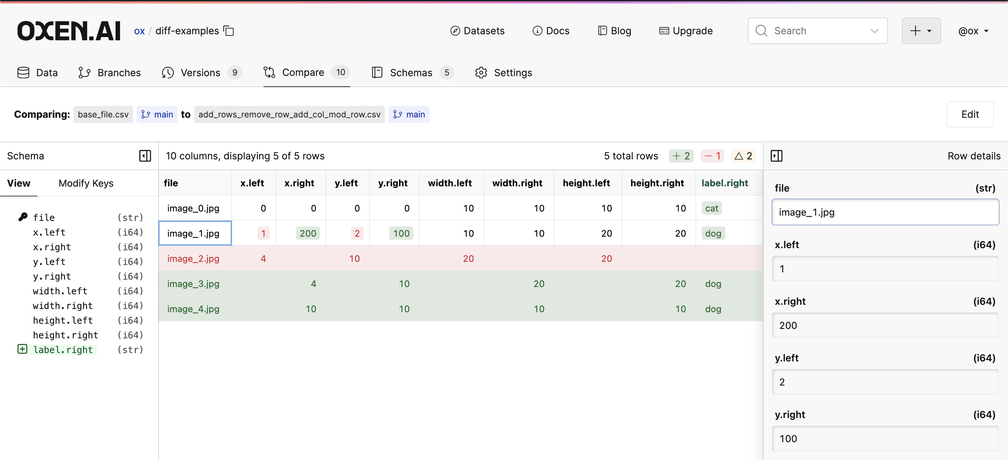
Task: Click the magnifying glass search icon
Action: coord(761,30)
